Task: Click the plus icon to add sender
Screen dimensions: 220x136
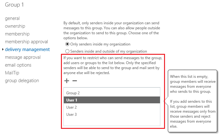Action: 67,81
